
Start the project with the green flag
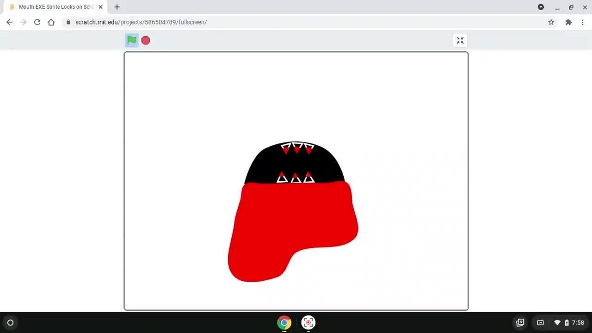[x=132, y=40]
